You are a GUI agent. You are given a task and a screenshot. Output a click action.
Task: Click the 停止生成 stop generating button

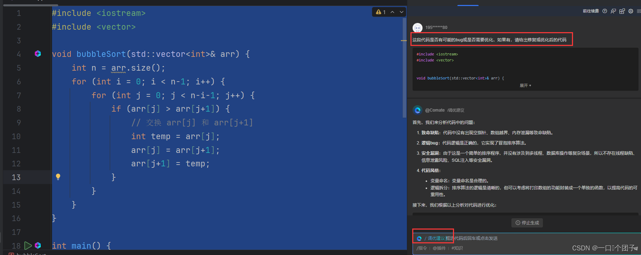527,223
